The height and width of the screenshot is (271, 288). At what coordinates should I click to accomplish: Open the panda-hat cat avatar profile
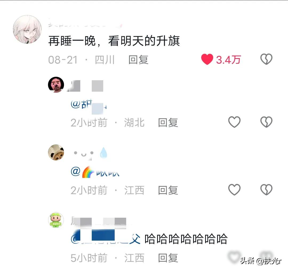pos(56,152)
